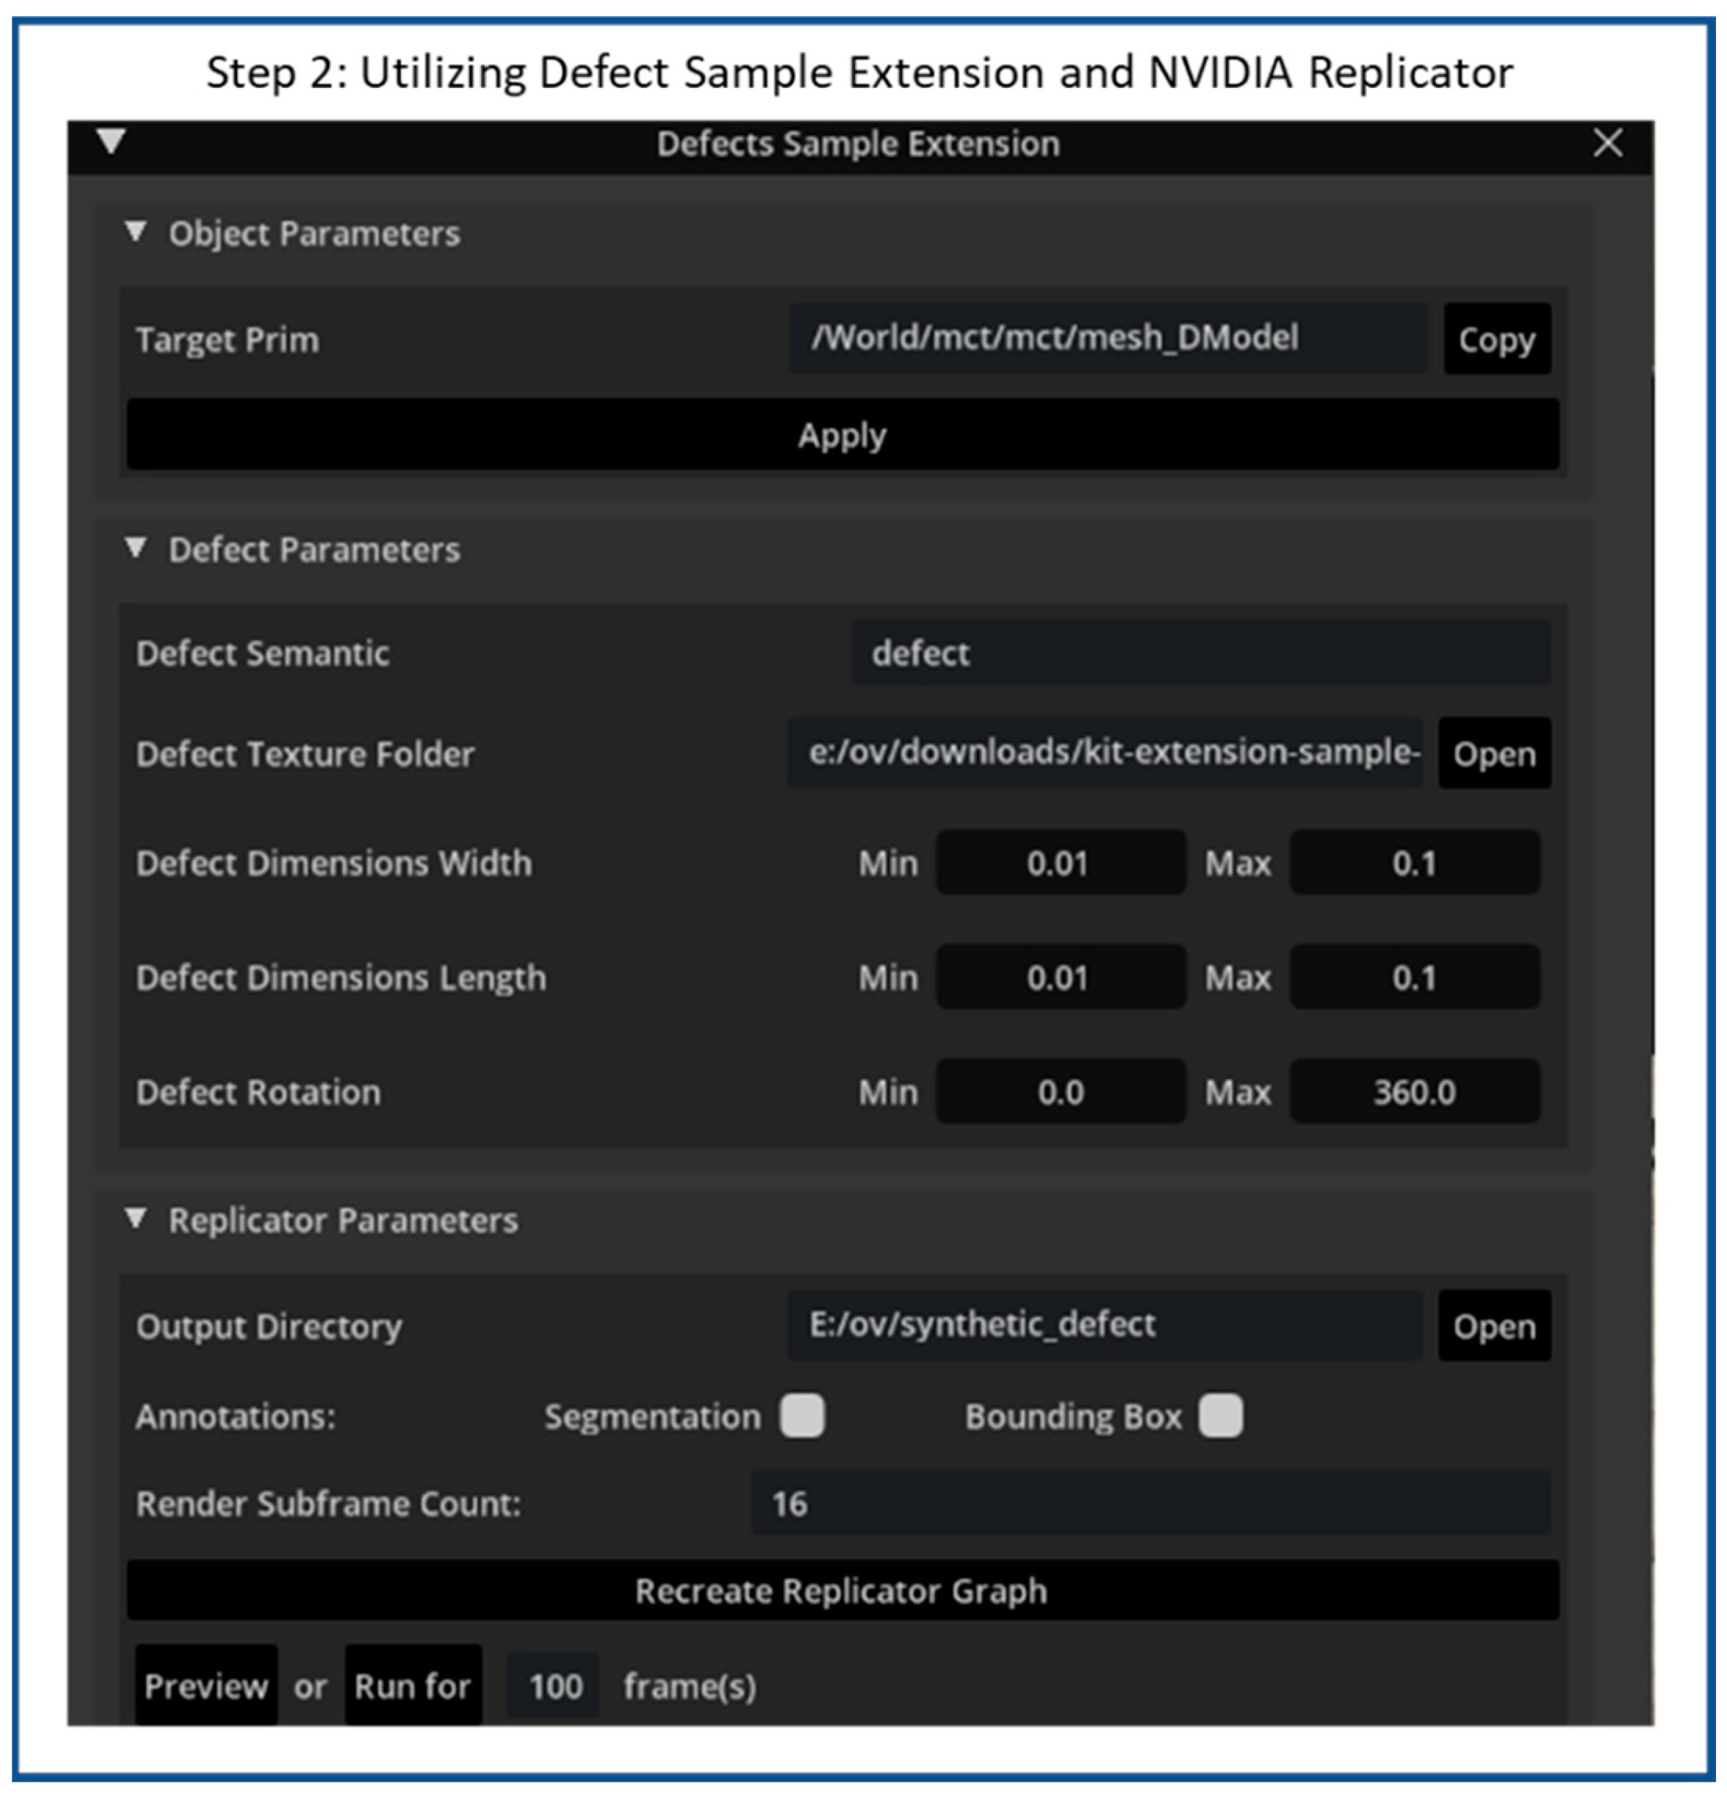Click the Defect Semantic text field
The height and width of the screenshot is (1800, 1727).
(x=1200, y=653)
